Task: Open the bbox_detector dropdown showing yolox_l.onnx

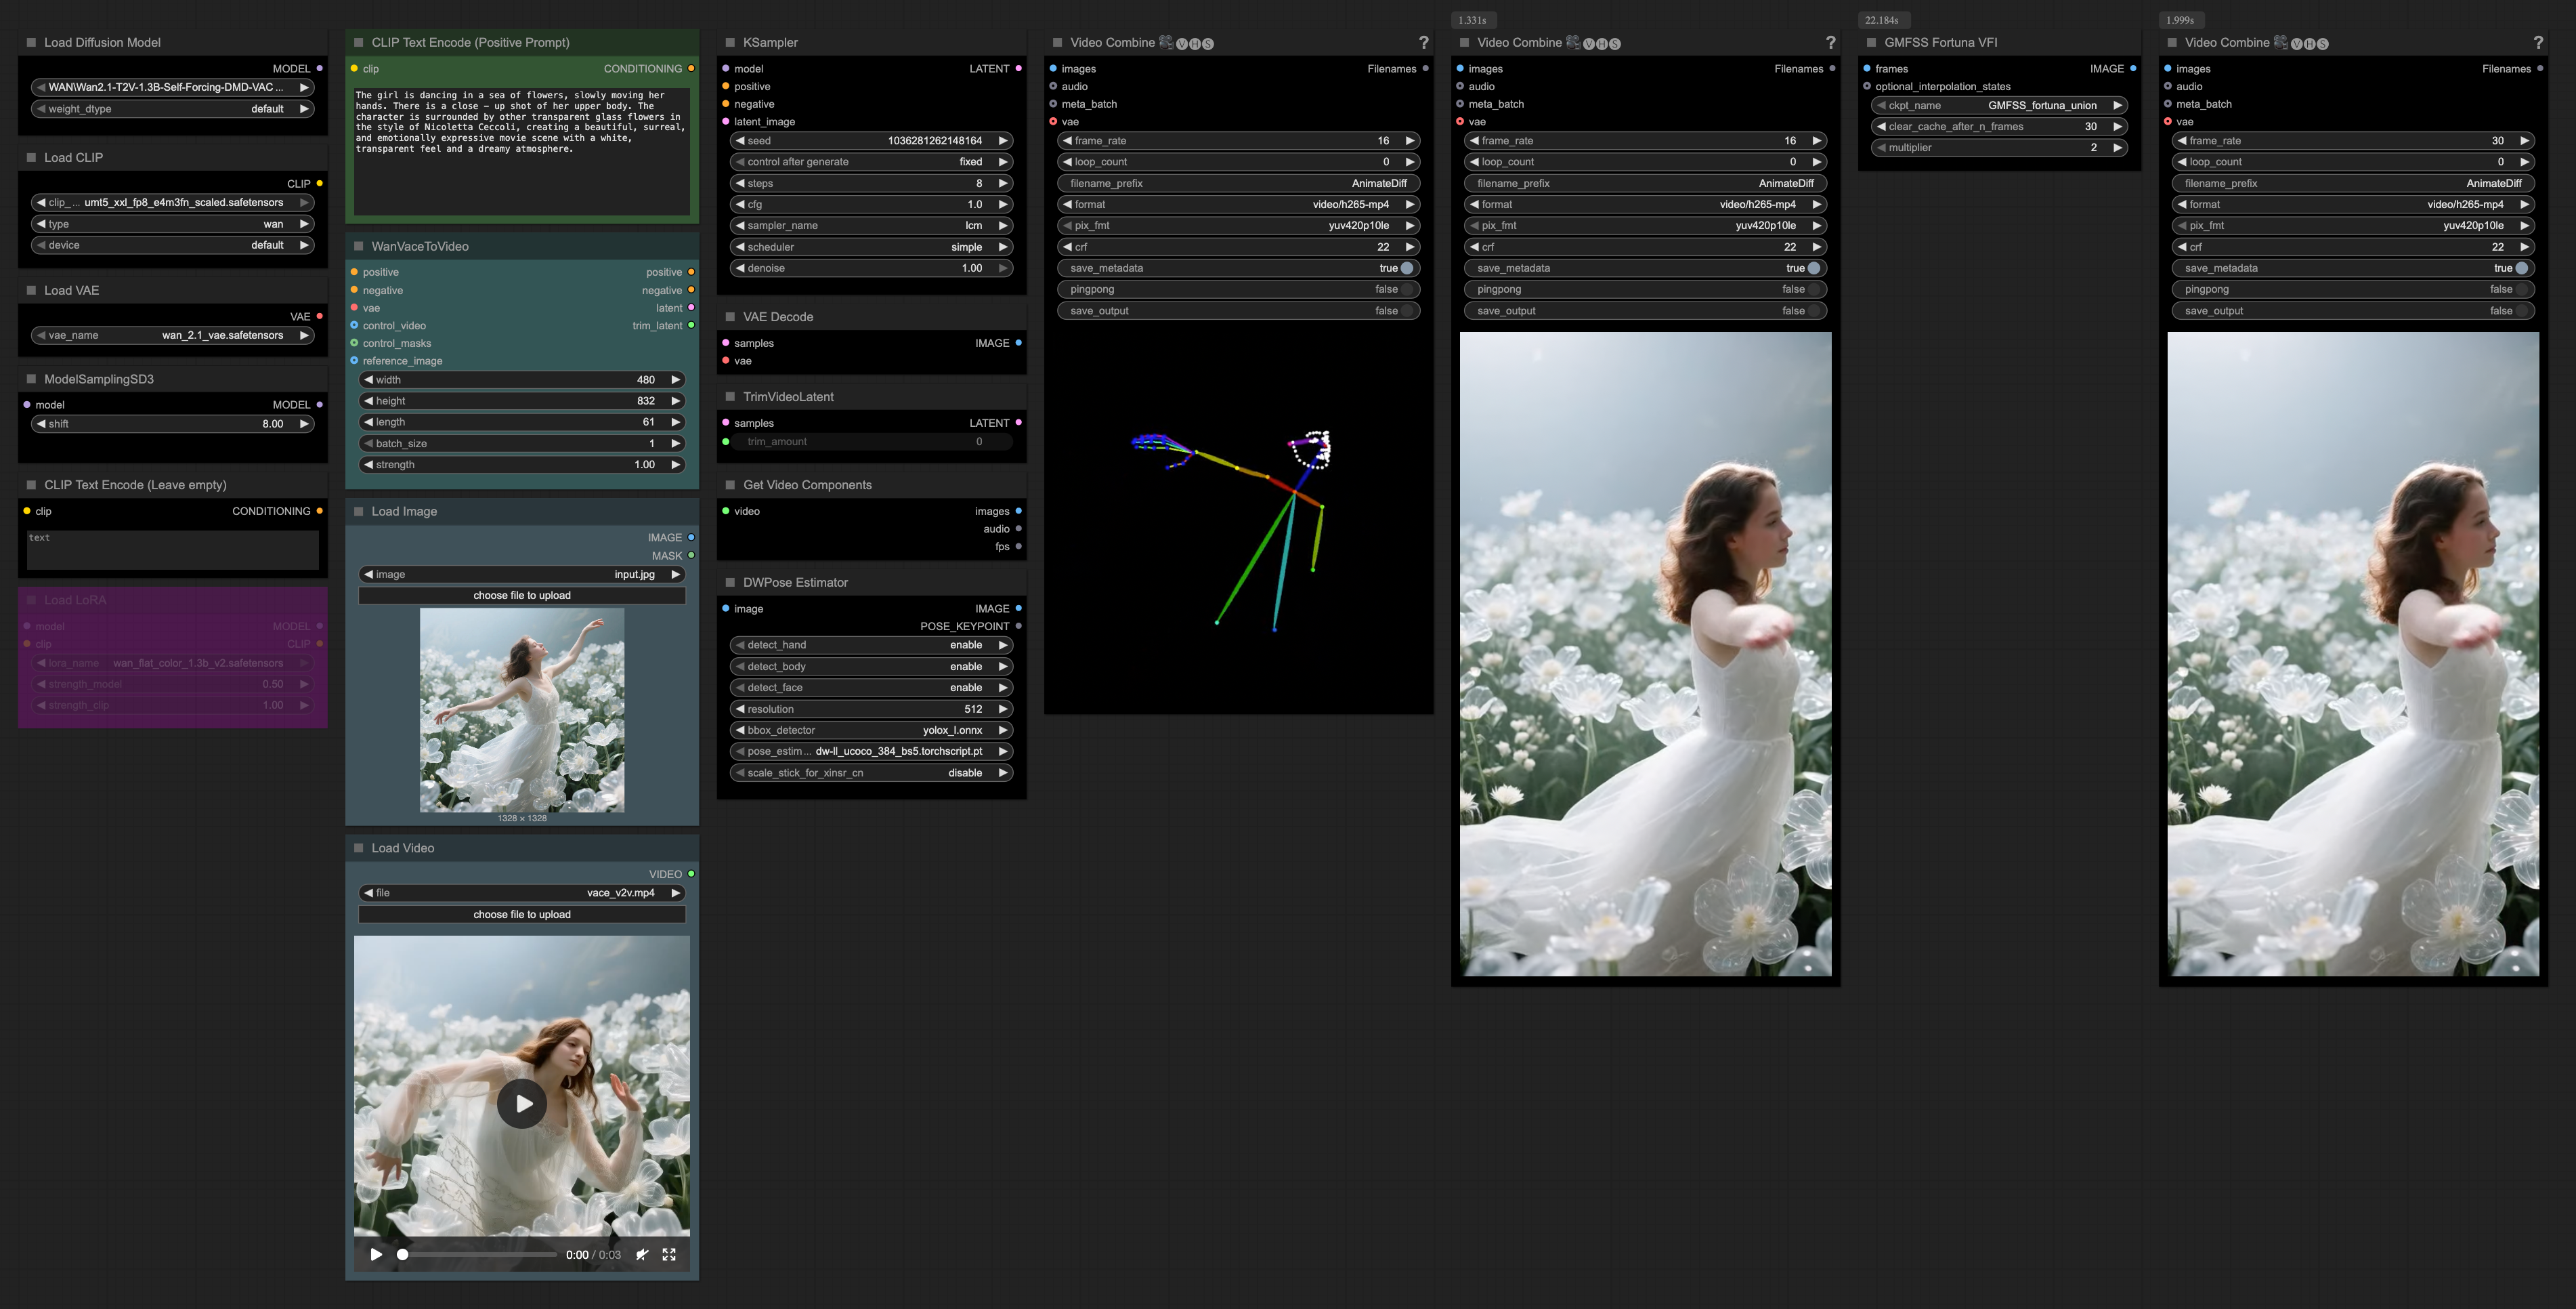Action: 870,730
